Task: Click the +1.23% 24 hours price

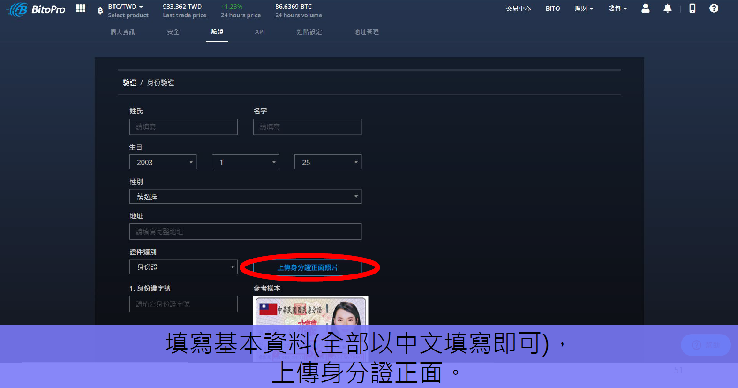Action: [232, 7]
